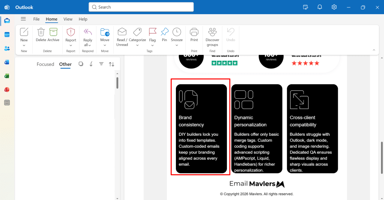Expand the Snooze dropdown arrow

177,46
